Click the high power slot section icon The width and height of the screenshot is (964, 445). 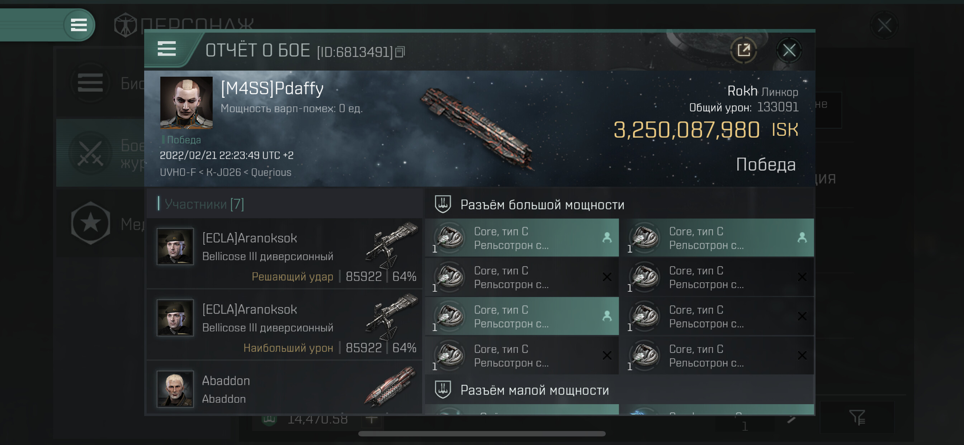coord(443,204)
